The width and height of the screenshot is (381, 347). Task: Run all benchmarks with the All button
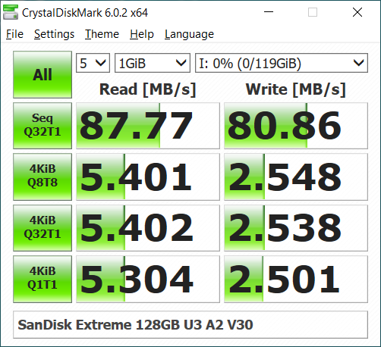pyautogui.click(x=43, y=74)
